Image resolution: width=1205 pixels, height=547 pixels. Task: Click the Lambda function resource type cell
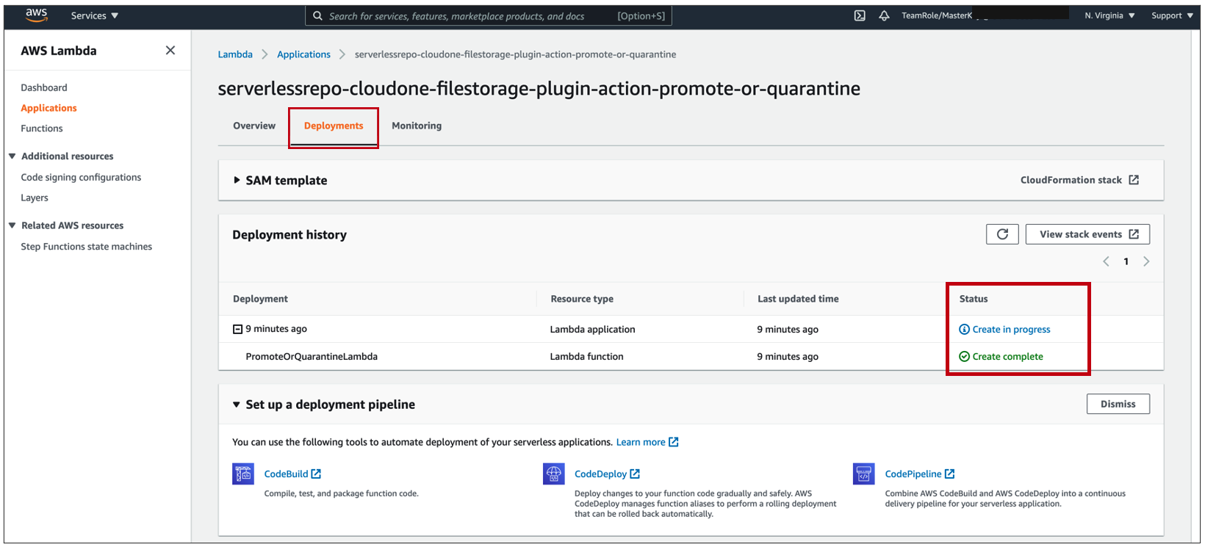coord(586,356)
